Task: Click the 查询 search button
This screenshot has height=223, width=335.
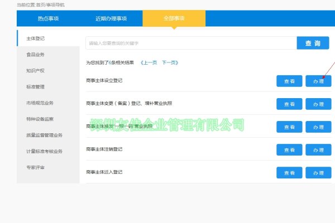Action: pos(313,43)
